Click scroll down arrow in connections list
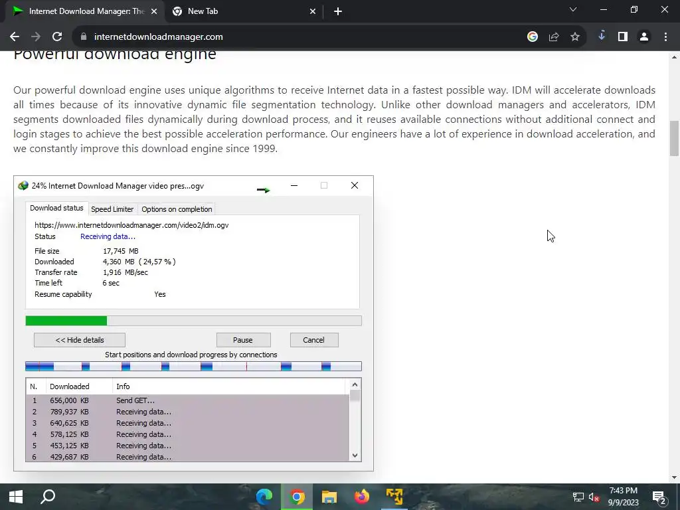The height and width of the screenshot is (510, 680). click(355, 456)
